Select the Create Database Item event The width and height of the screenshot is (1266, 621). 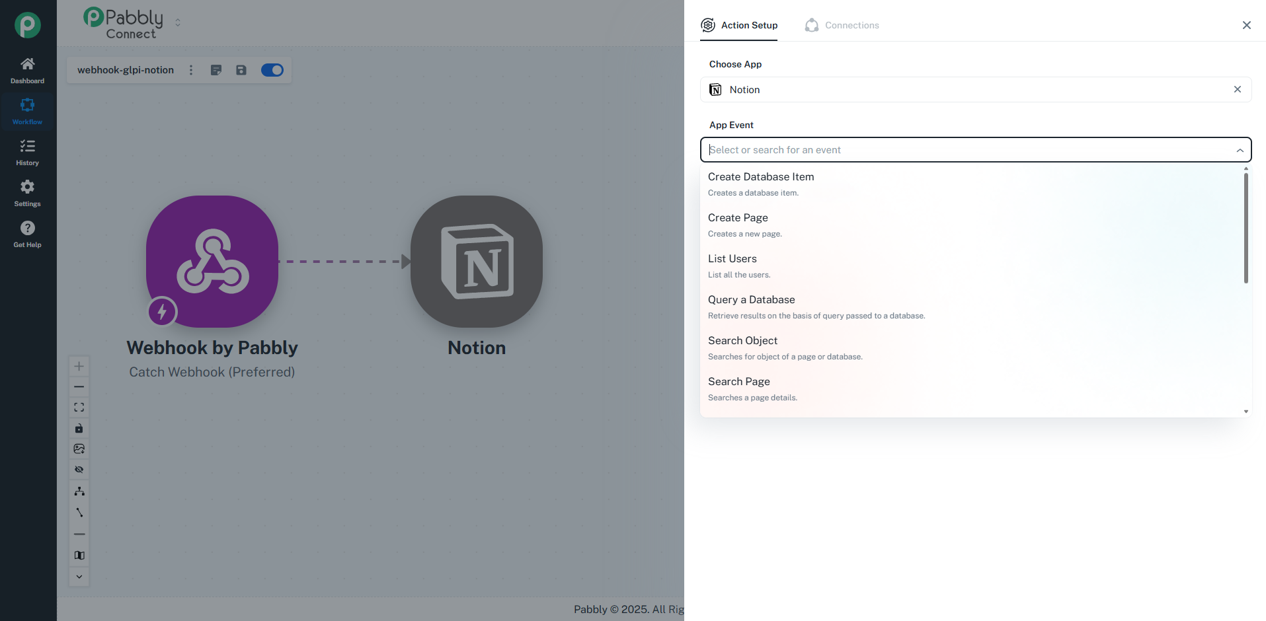pos(761,177)
